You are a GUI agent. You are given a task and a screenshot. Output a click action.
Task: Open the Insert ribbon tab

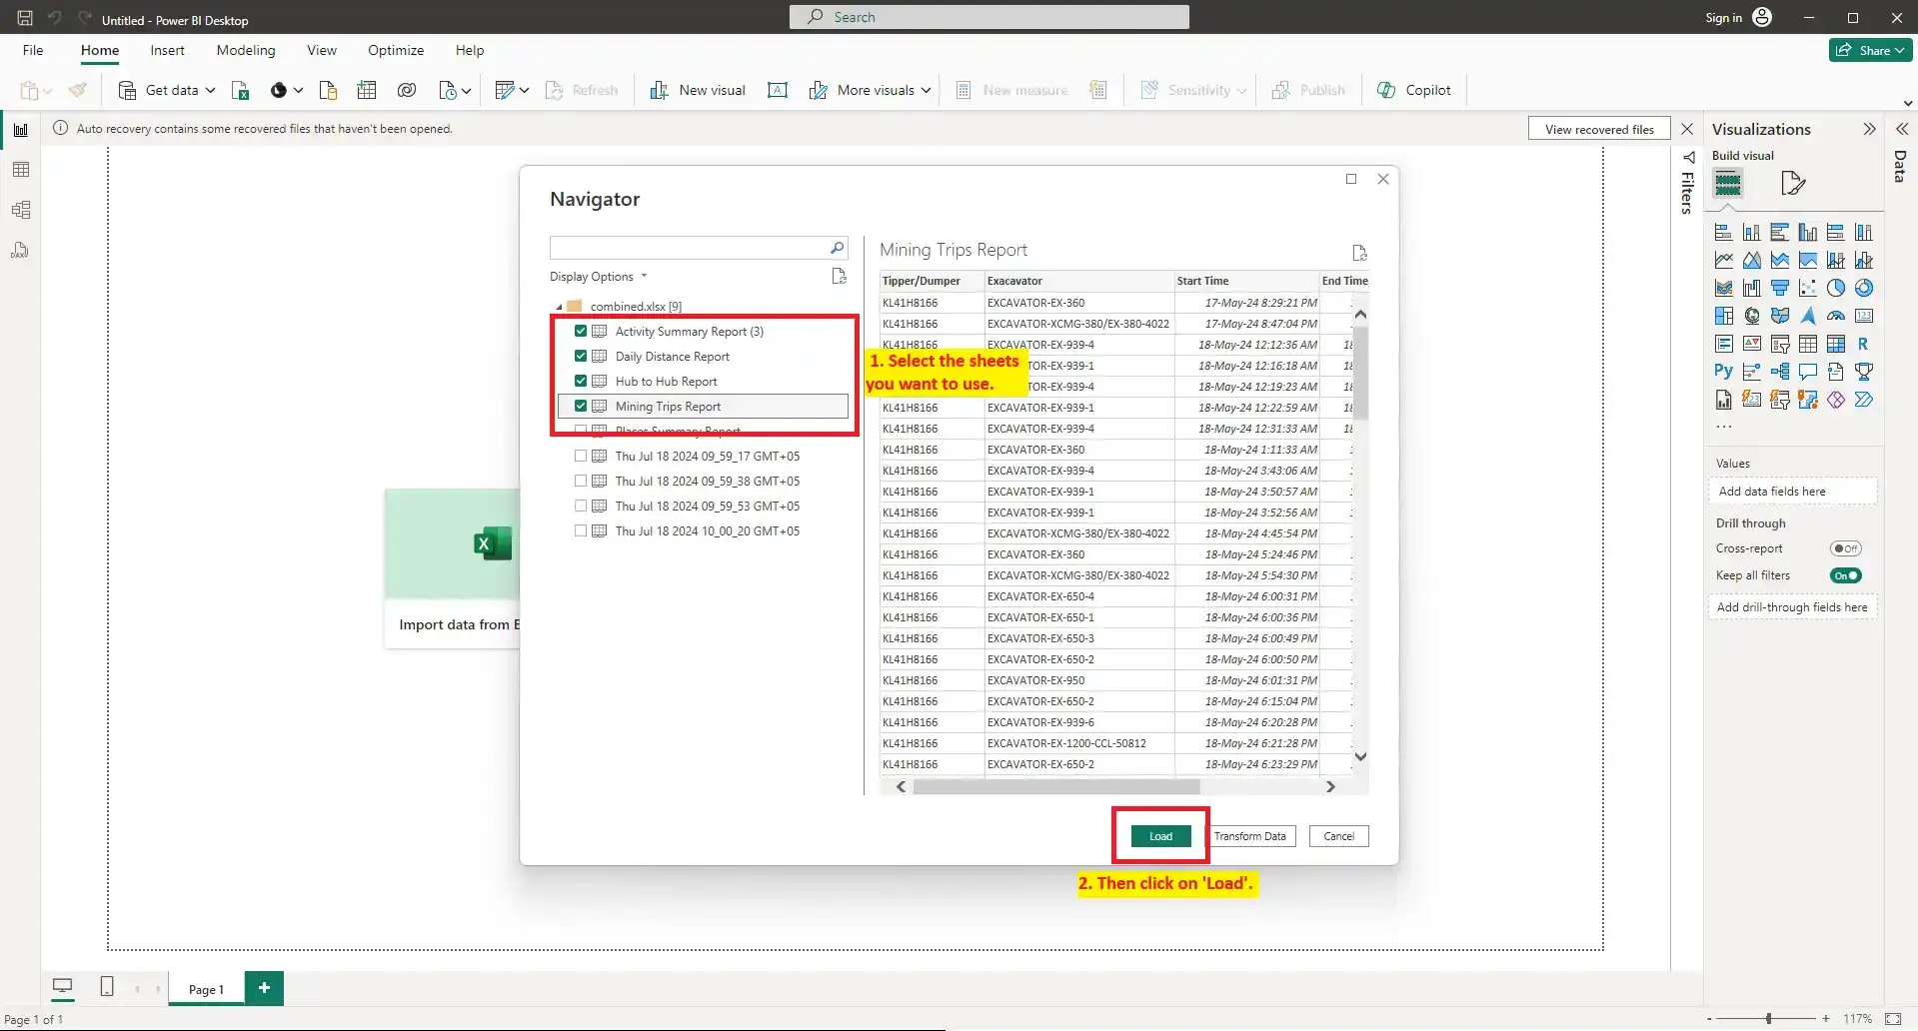167,50
